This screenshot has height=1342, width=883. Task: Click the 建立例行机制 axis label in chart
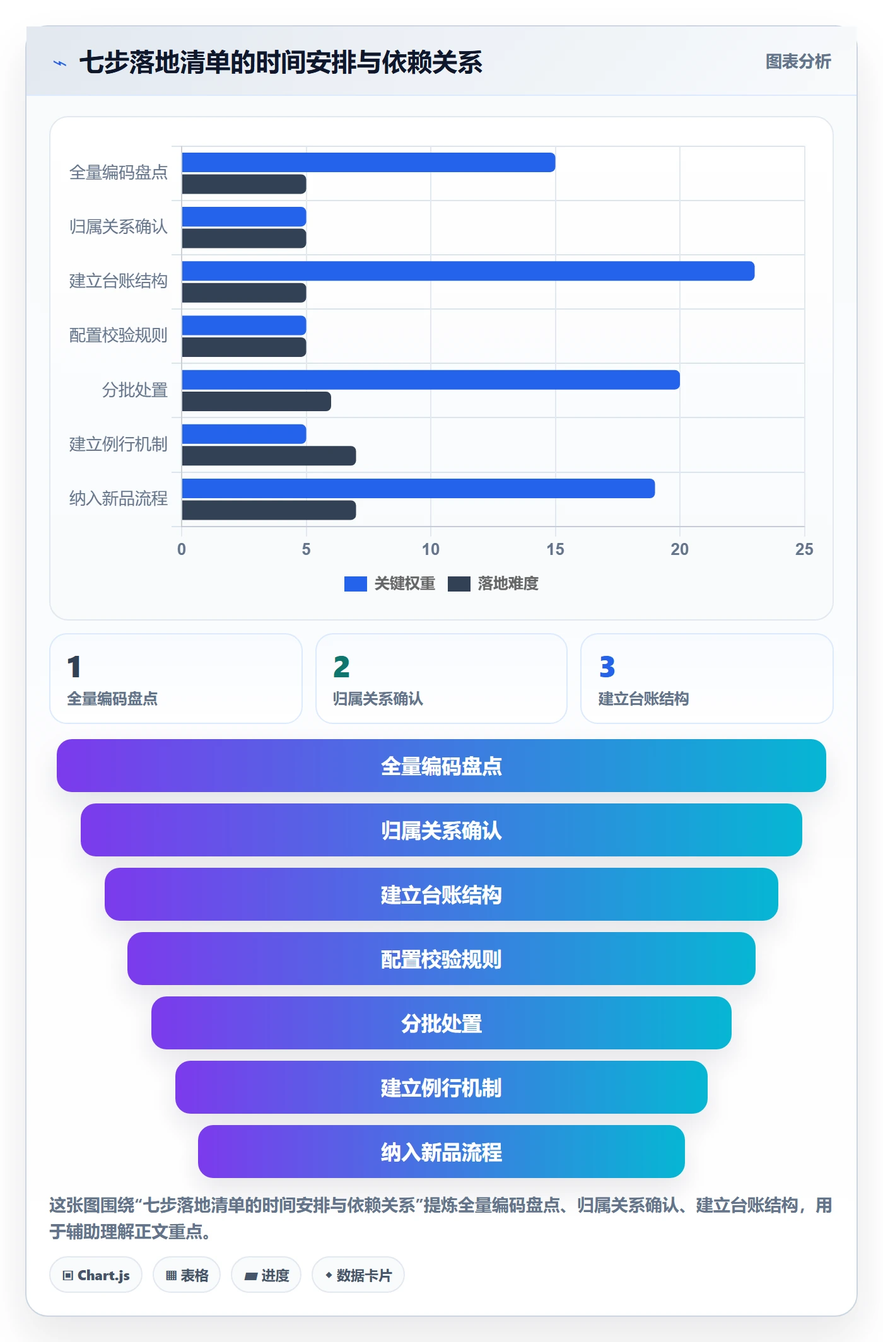pos(119,445)
